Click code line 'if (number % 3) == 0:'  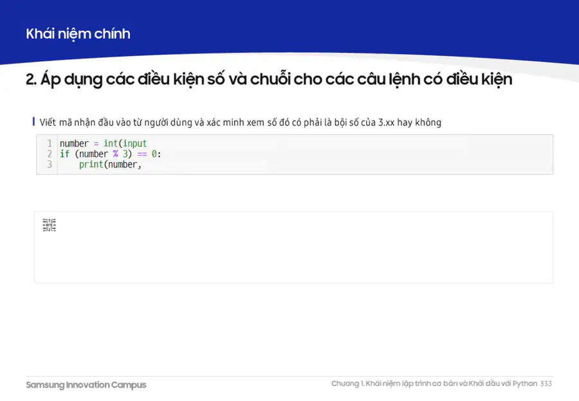[x=111, y=154]
